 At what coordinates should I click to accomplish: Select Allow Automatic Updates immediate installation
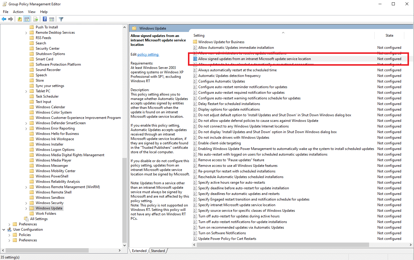[x=236, y=48]
